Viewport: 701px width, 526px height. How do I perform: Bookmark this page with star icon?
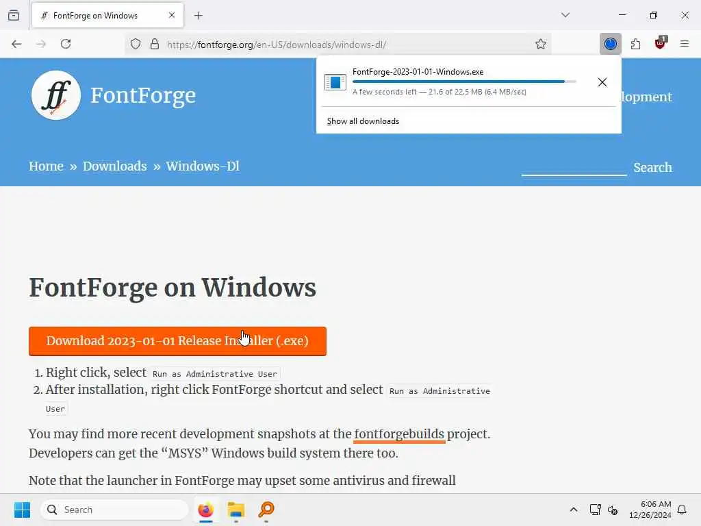point(541,44)
